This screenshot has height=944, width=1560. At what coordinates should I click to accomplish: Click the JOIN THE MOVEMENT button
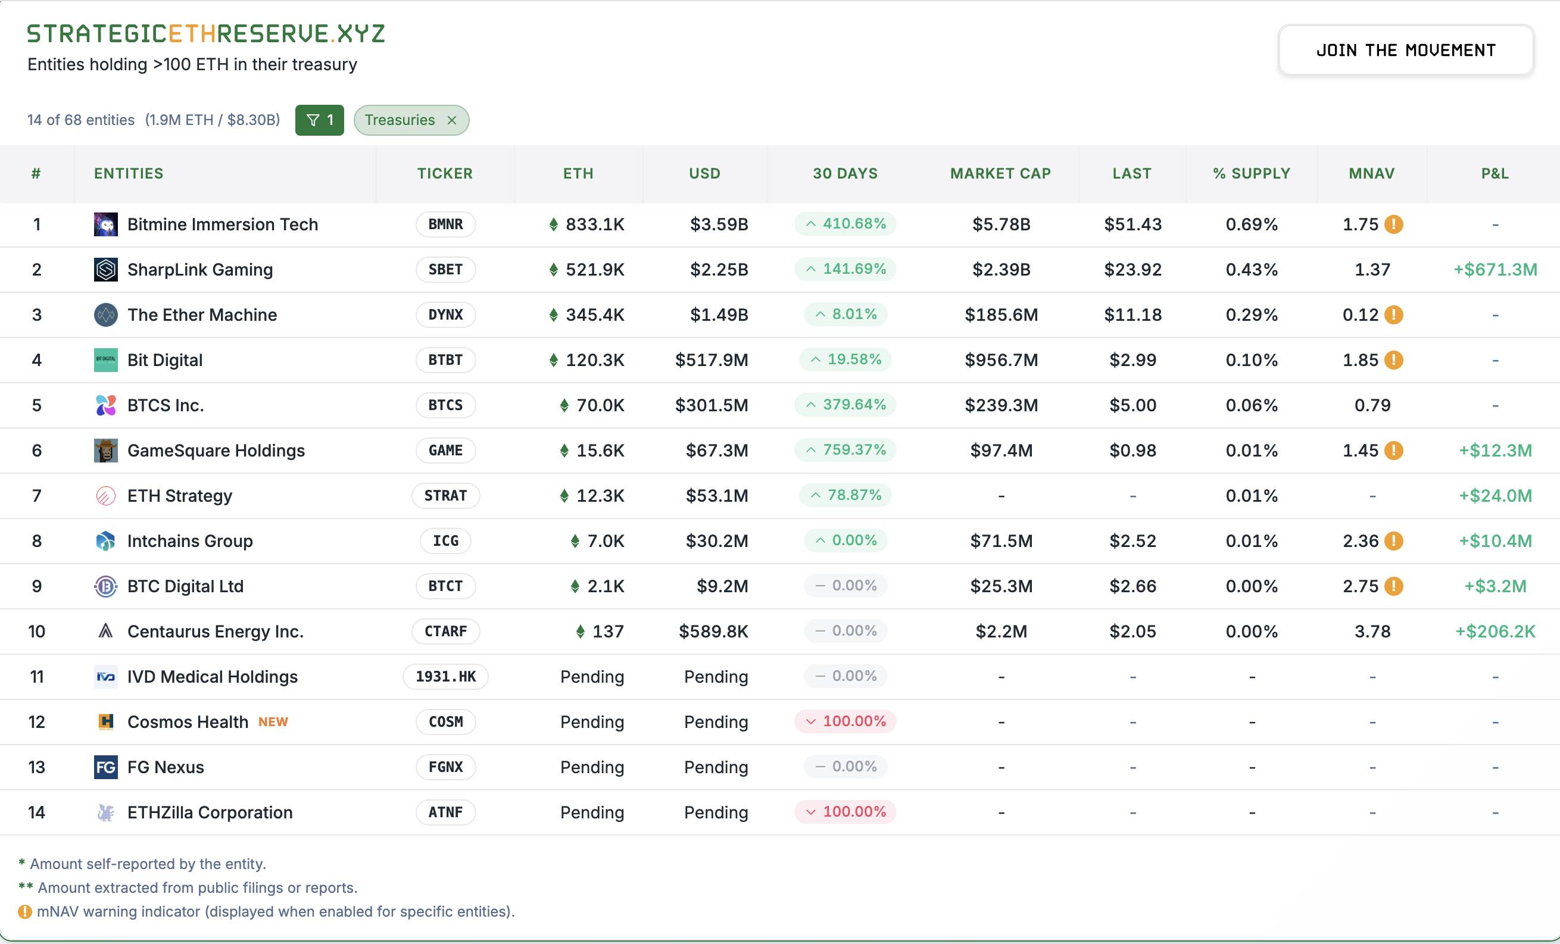tap(1406, 51)
